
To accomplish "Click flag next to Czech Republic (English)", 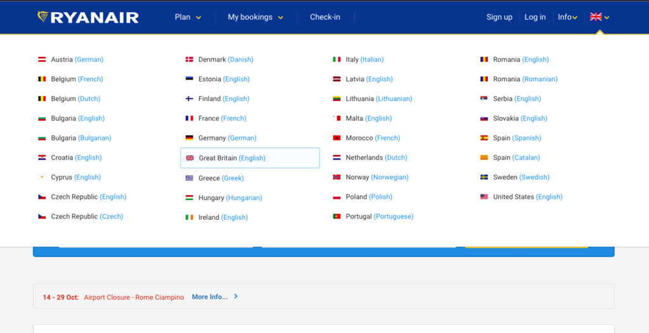I will tap(42, 197).
